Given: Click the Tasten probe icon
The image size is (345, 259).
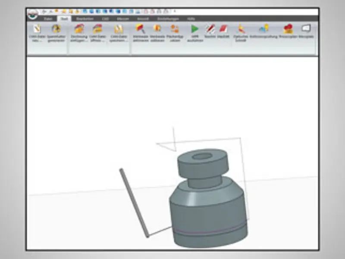Looking at the screenshot, I should coord(210,29).
